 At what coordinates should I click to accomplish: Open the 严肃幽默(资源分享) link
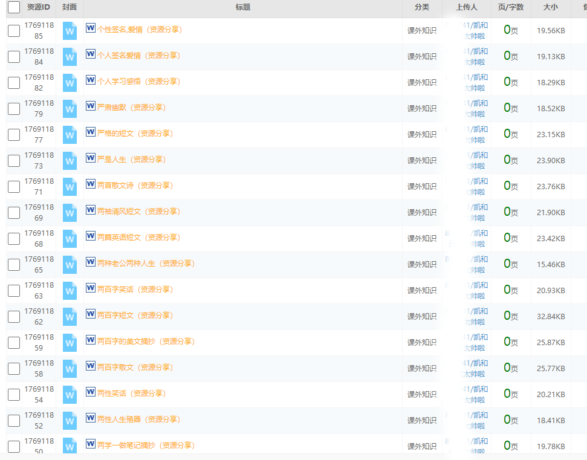[131, 108]
